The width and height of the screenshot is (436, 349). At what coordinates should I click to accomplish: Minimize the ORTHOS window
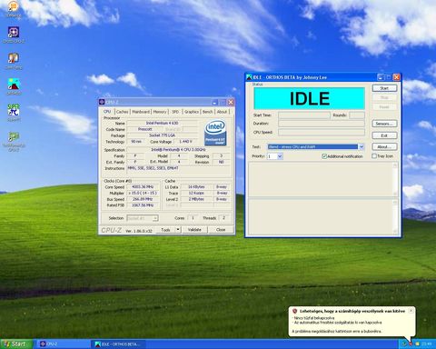381,77
